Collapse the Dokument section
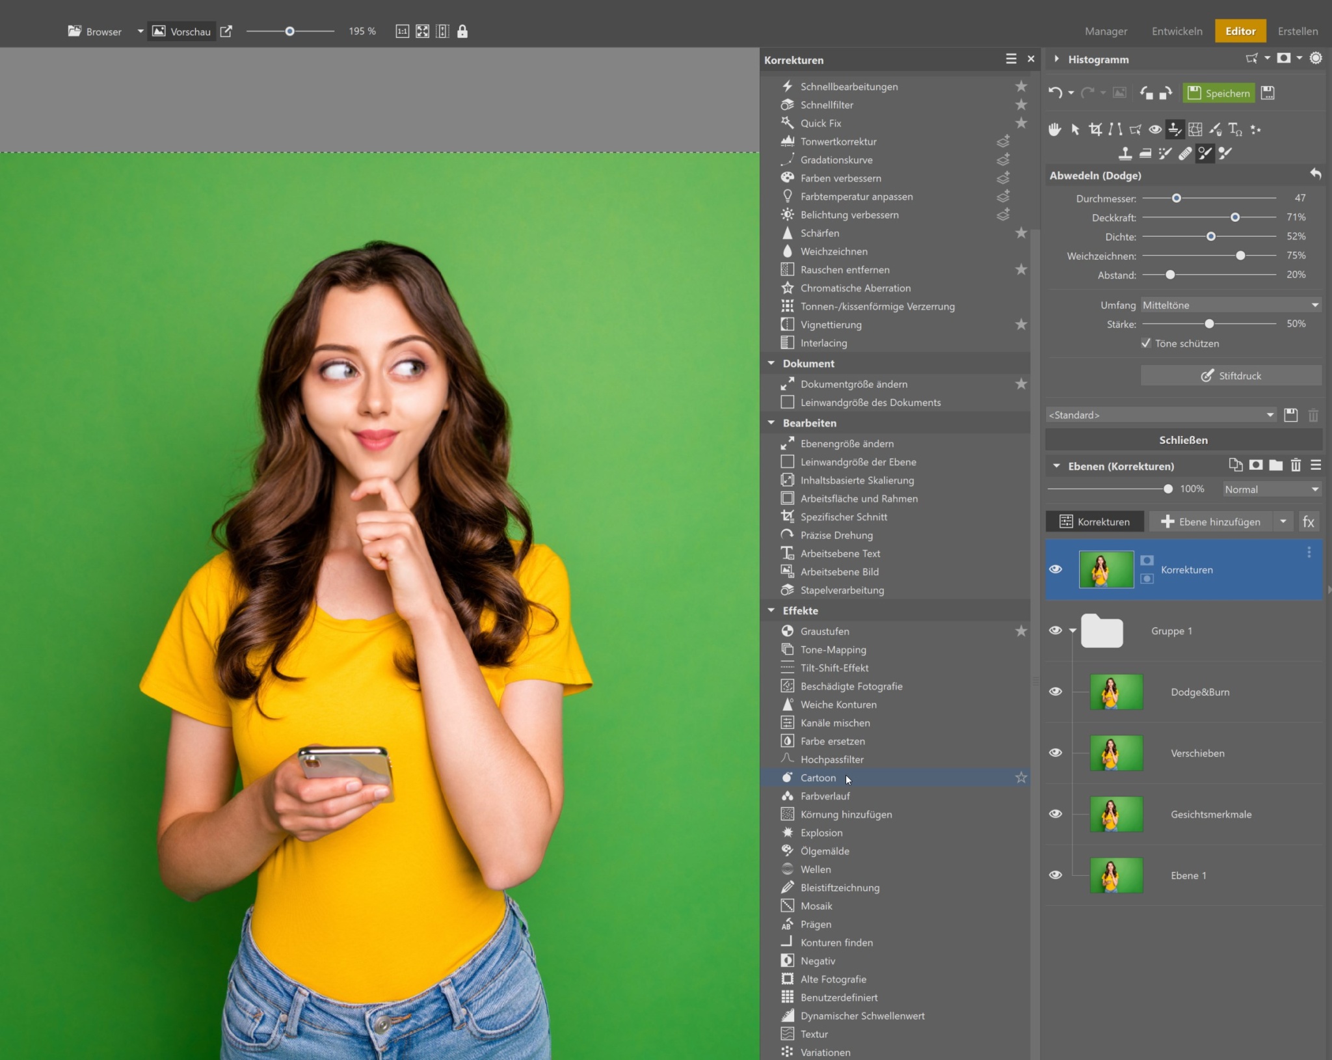Viewport: 1332px width, 1060px height. click(x=771, y=363)
